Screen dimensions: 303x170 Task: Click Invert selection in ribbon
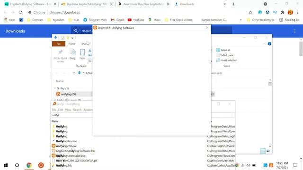227,60
